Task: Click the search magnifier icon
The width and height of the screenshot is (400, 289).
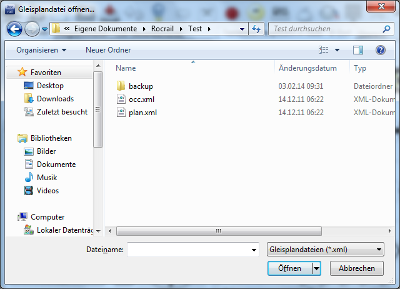Action: [x=387, y=29]
